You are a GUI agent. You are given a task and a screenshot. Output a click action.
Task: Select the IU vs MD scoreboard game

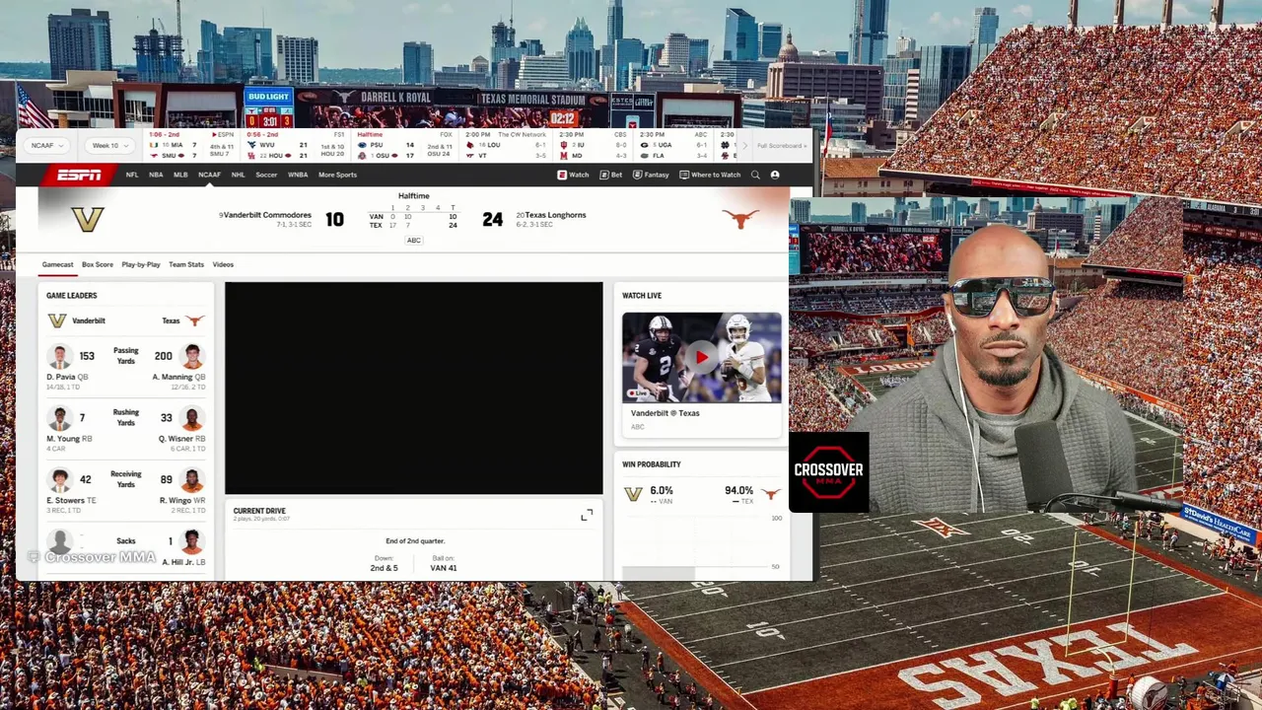[594, 146]
